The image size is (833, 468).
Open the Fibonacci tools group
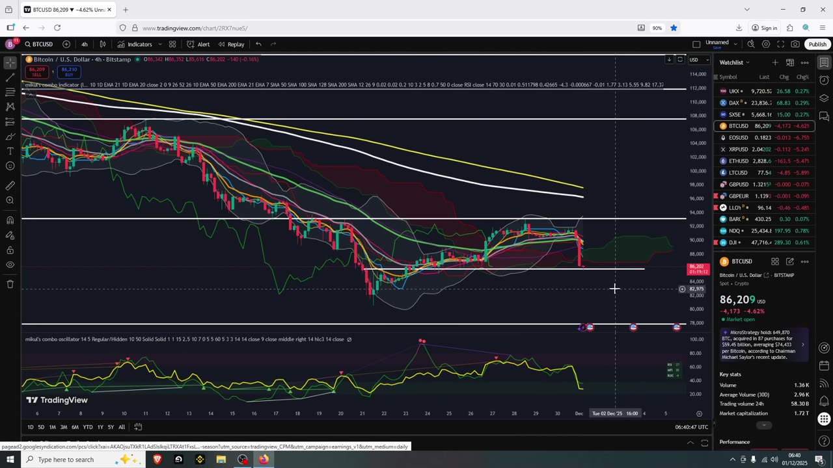10,92
